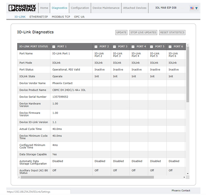The height and width of the screenshot is (195, 206).
Task: Open the Device Maintenance tab
Action: coord(106,8)
